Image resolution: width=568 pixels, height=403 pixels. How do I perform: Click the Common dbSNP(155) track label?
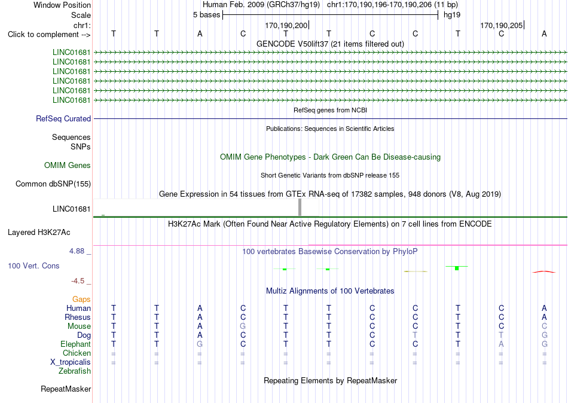[53, 184]
